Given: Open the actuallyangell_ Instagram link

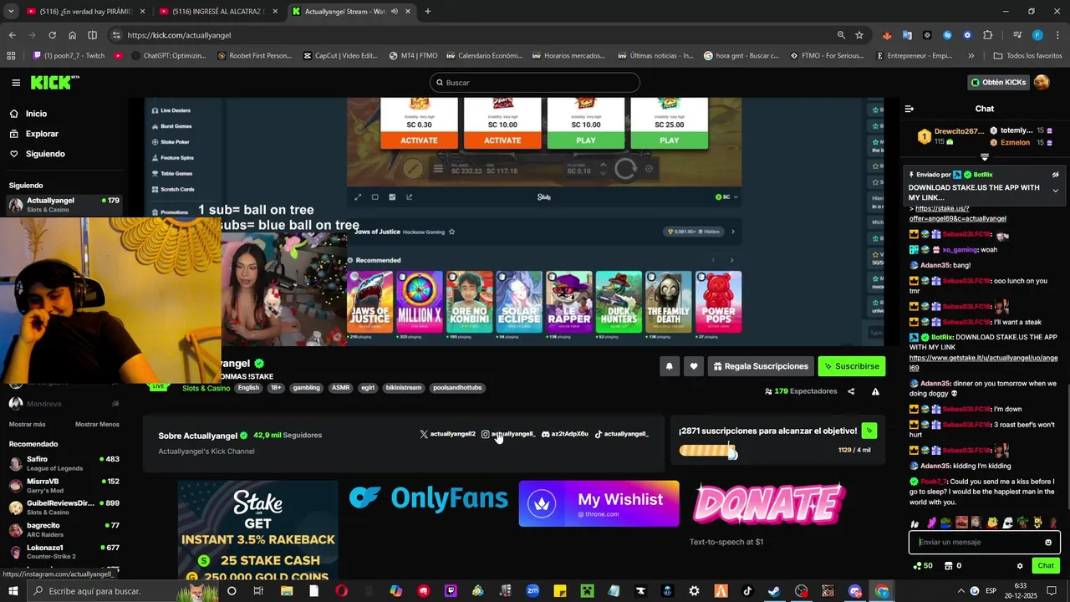Looking at the screenshot, I should tap(508, 434).
